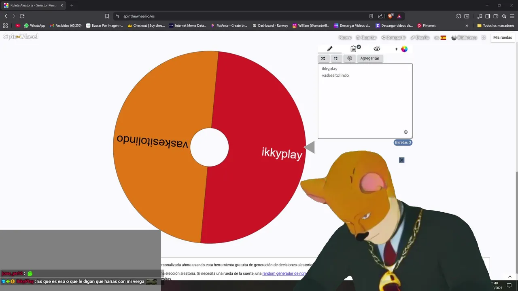Open the Mis ruedas button

503,38
